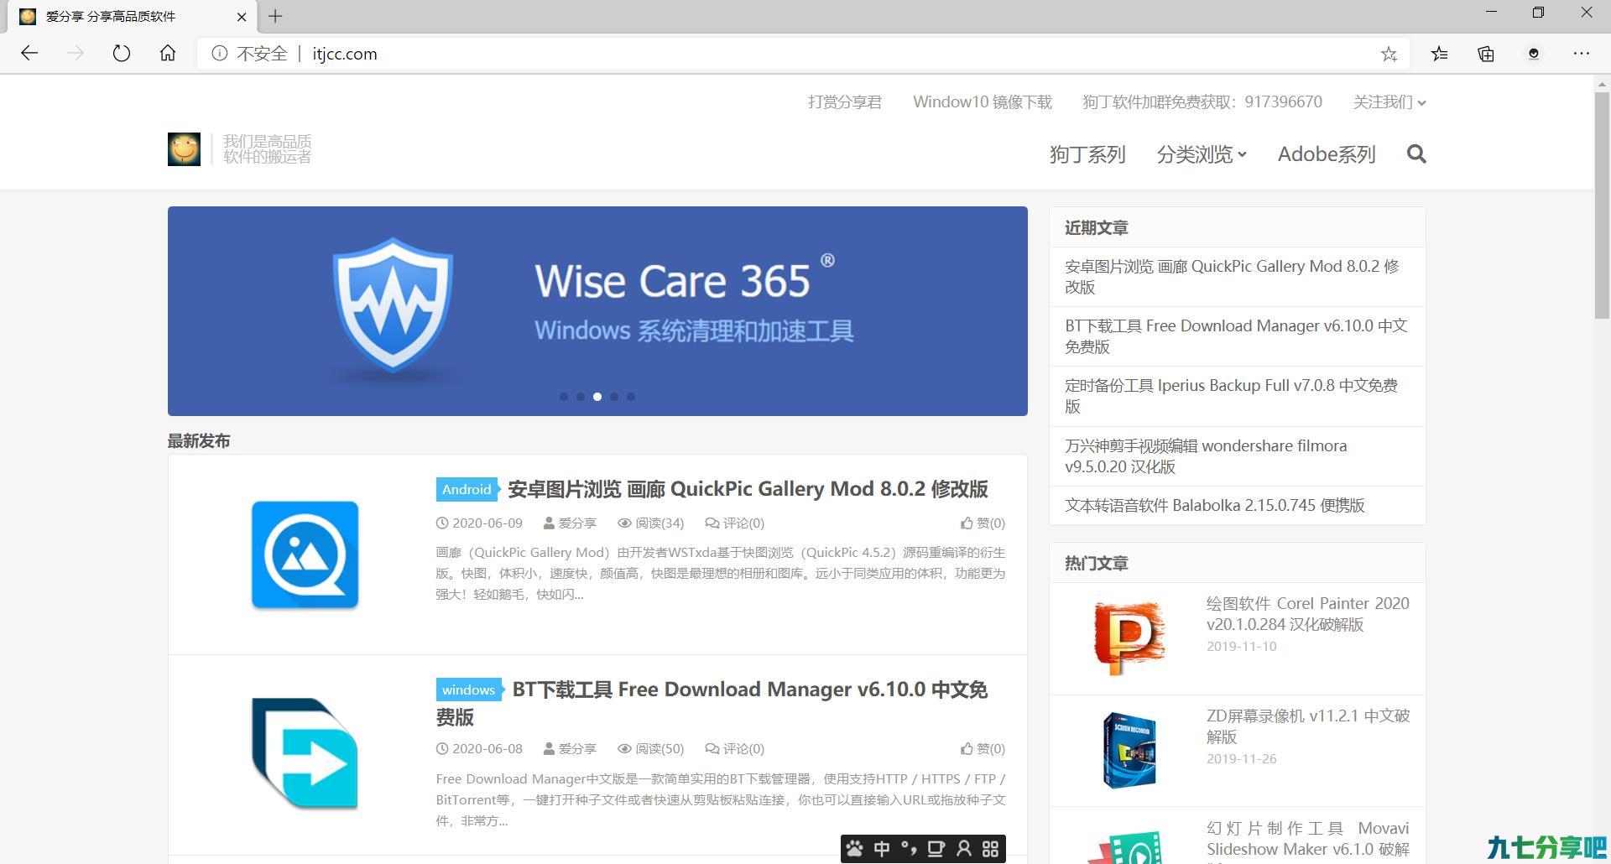Viewport: 1611px width, 864px height.
Task: Open the Collections icon
Action: (1486, 54)
